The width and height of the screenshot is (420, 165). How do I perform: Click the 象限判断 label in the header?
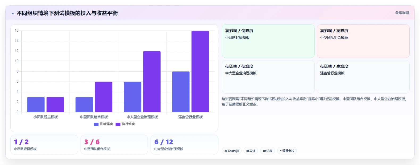402,13
